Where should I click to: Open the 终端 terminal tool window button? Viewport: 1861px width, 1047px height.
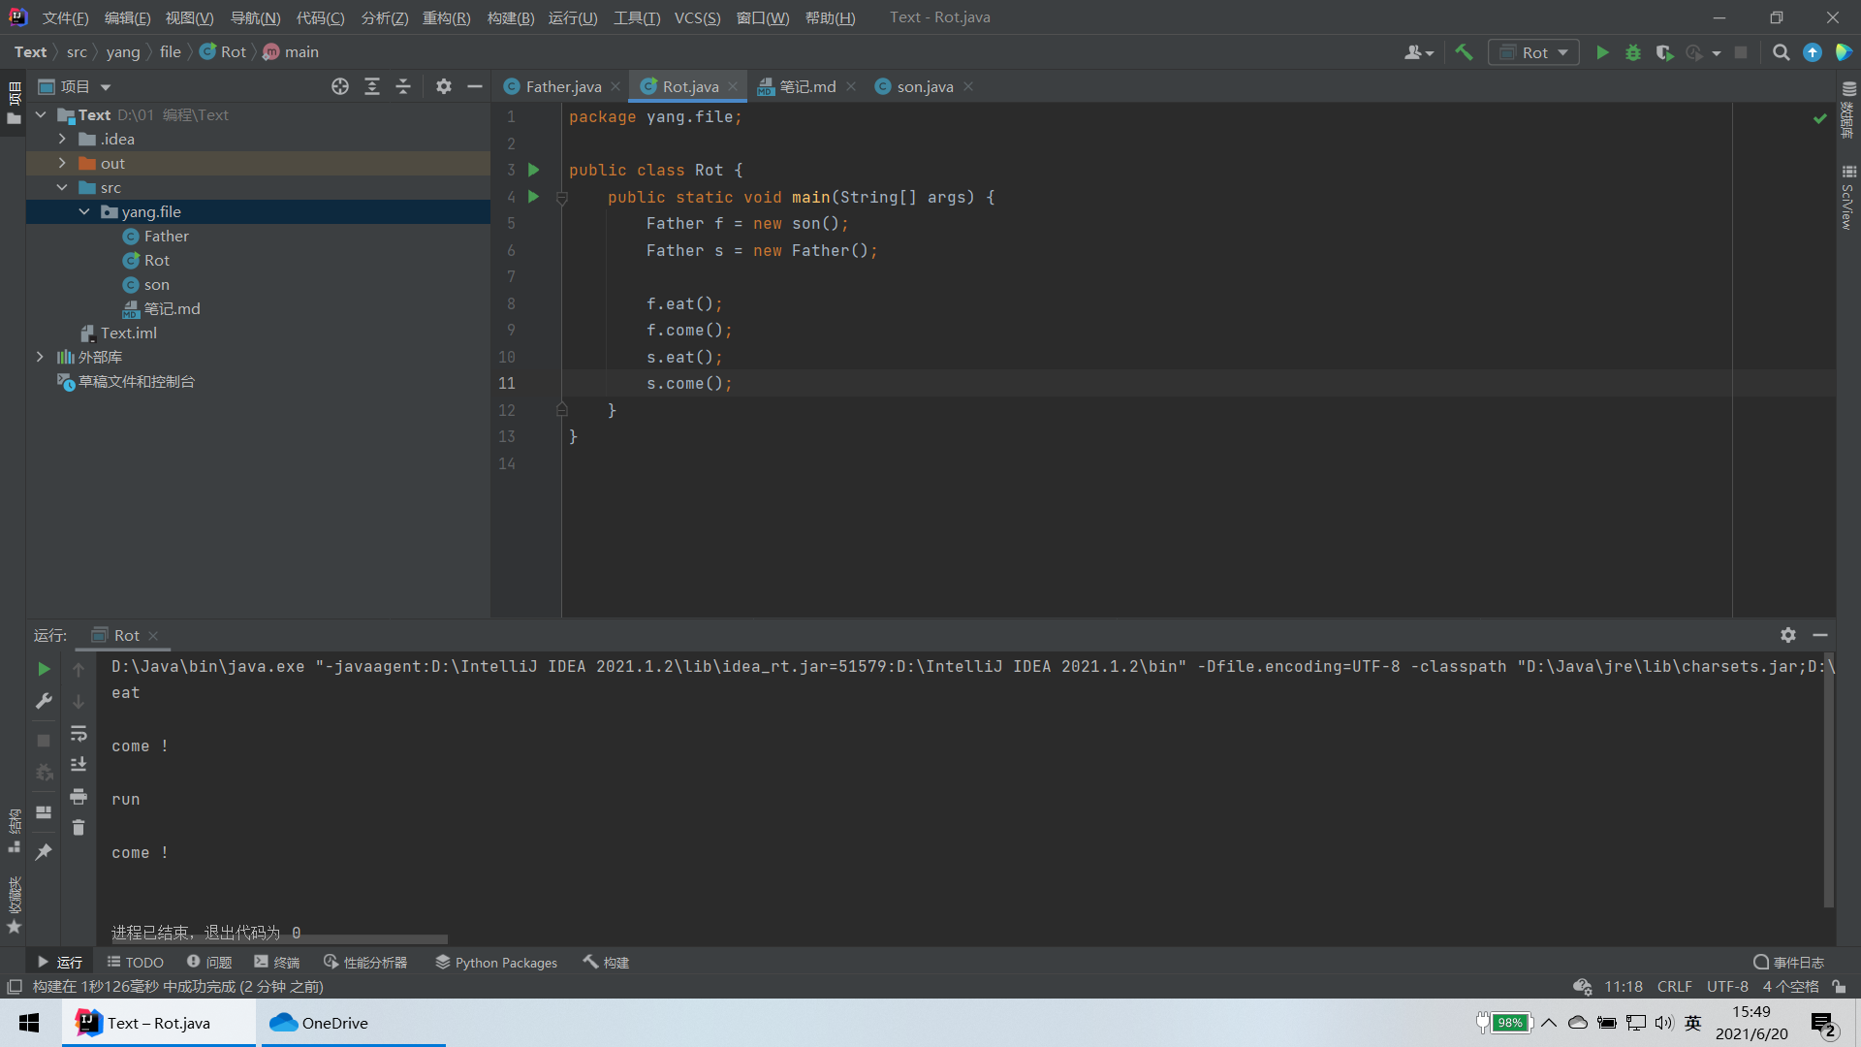coord(277,962)
